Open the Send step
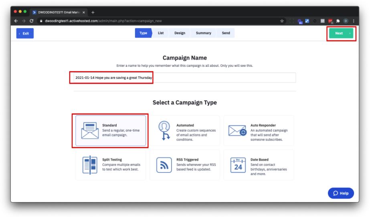This screenshot has width=370, height=217. (226, 33)
